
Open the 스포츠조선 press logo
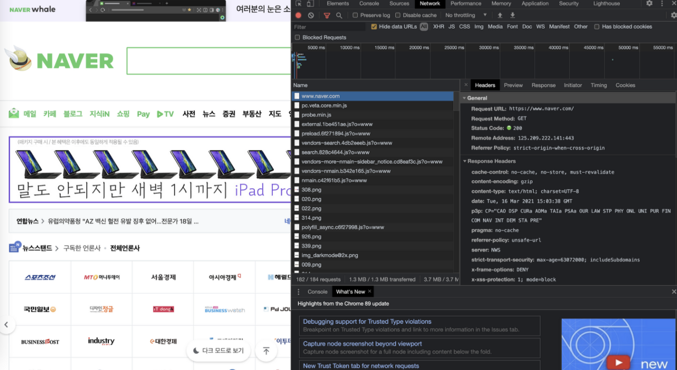click(40, 277)
